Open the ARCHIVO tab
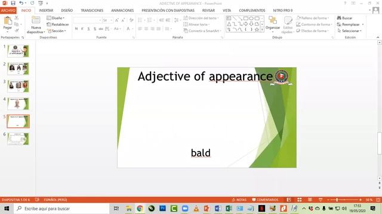 [x=8, y=11]
